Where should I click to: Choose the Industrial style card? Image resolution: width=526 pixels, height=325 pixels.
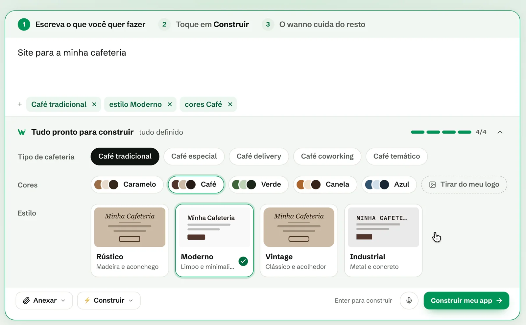(x=383, y=241)
